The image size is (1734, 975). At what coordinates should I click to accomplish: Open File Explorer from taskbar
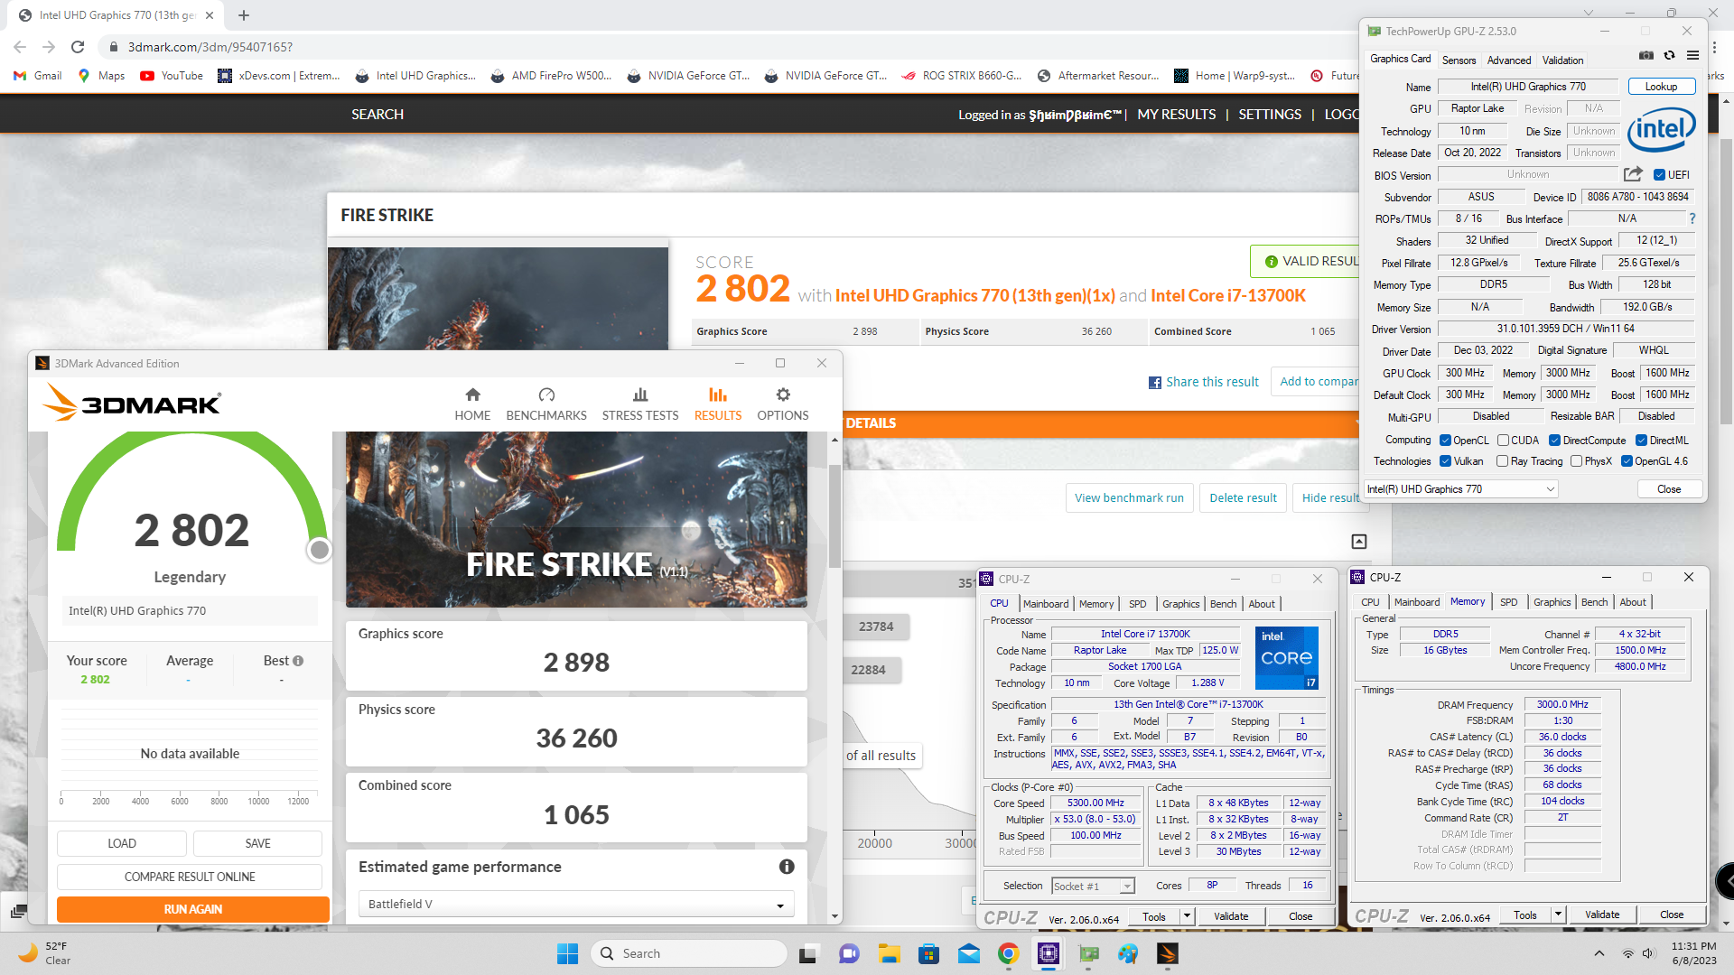(889, 953)
